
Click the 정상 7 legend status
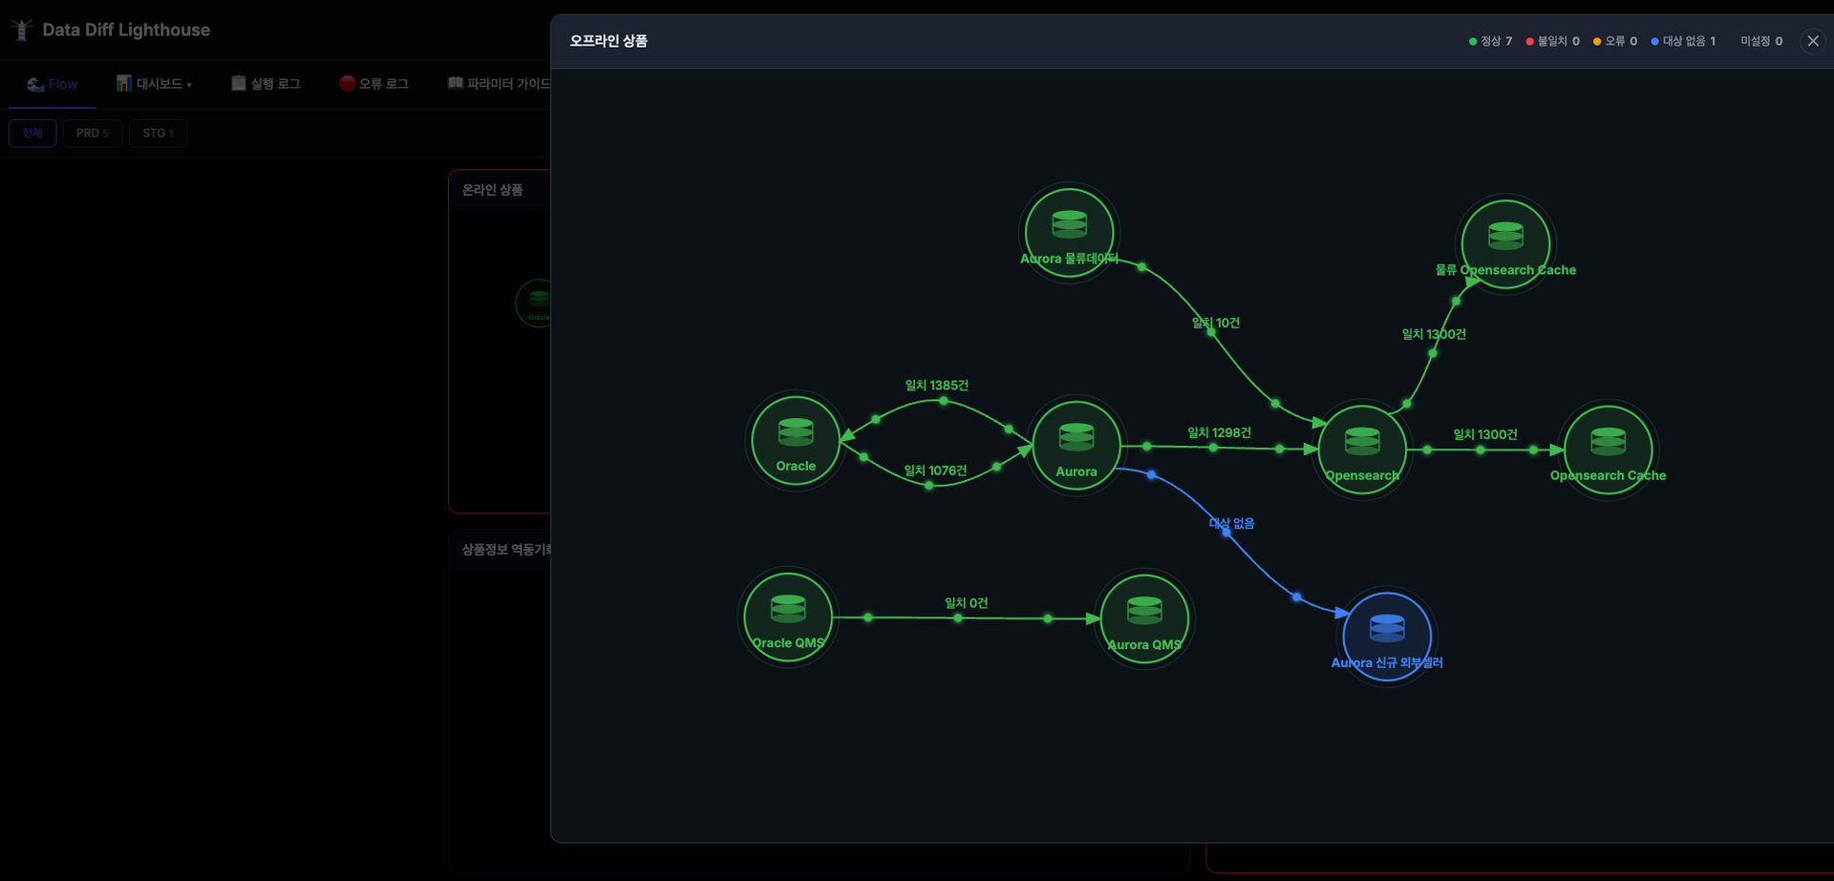pos(1490,41)
